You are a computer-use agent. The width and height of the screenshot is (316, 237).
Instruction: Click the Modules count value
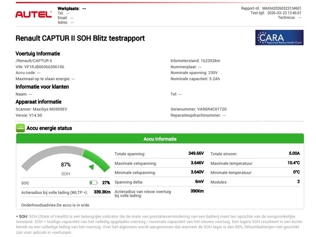pos(298,182)
